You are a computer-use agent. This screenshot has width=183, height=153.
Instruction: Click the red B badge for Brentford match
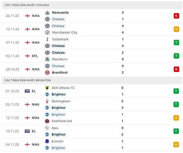tap(176, 69)
